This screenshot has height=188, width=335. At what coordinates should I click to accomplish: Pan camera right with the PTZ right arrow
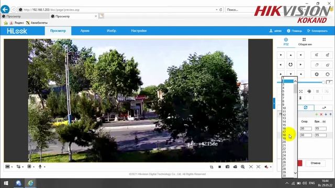pyautogui.click(x=300, y=65)
